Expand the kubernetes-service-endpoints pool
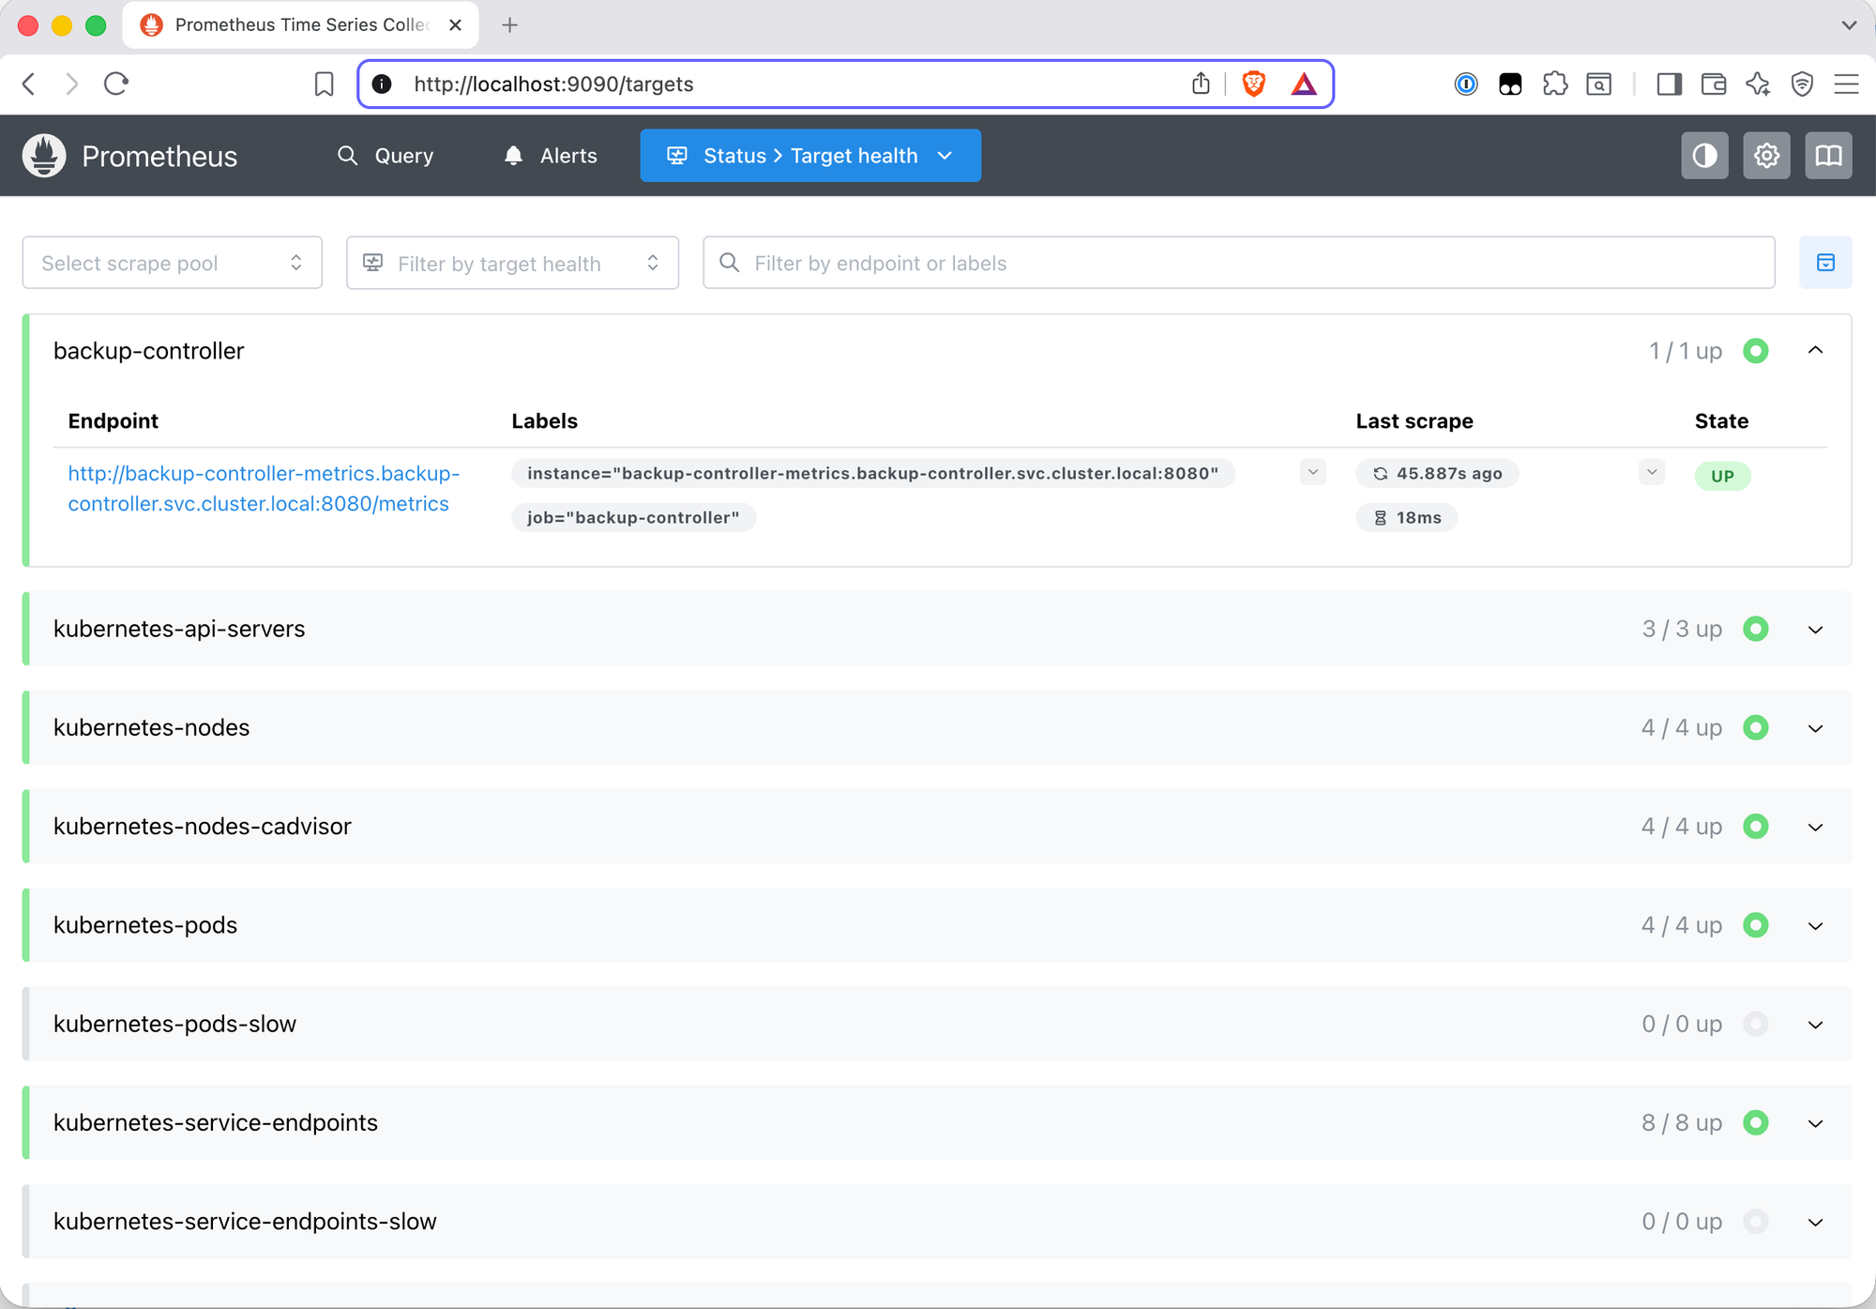Image resolution: width=1876 pixels, height=1309 pixels. (x=1815, y=1123)
